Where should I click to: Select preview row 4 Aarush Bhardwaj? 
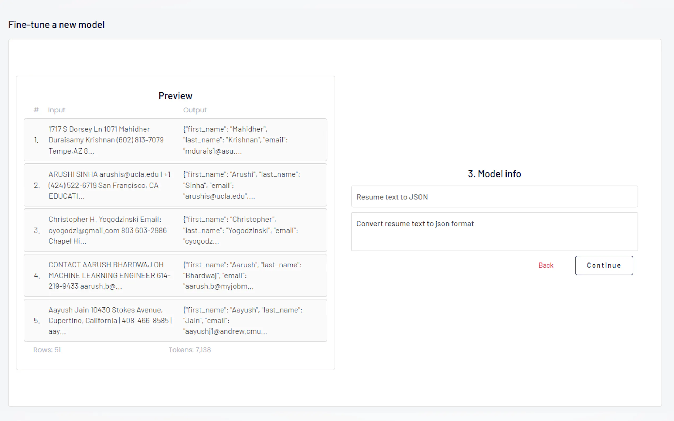[x=175, y=275]
